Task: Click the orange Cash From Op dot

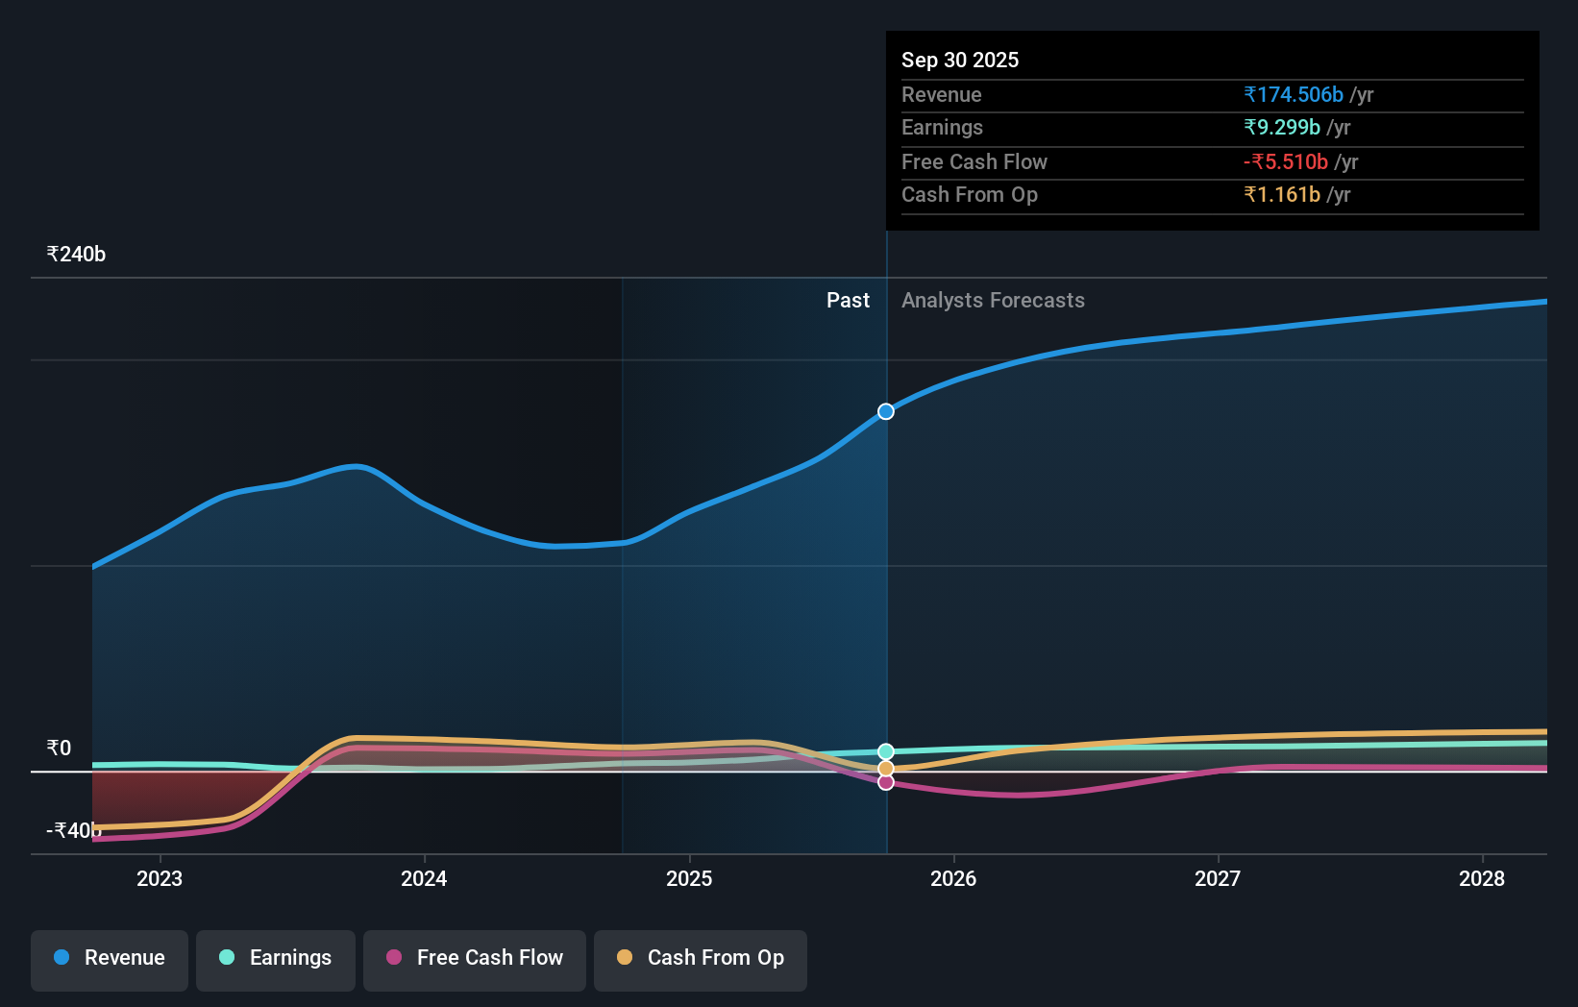Action: pyautogui.click(x=625, y=957)
